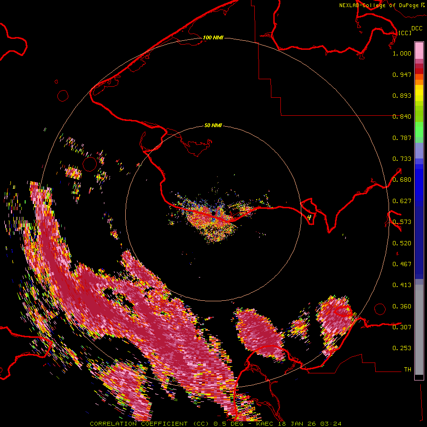Click the 0.680 value on the color scale
This screenshot has height=427, width=427.
click(x=402, y=180)
